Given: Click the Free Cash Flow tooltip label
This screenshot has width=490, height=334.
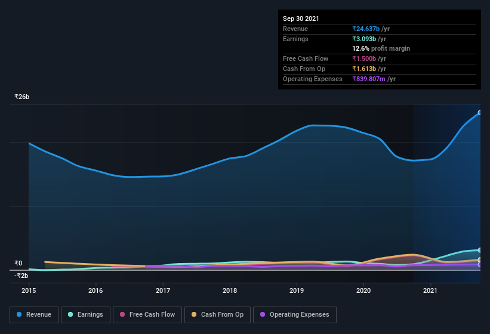Looking at the screenshot, I should 306,58.
